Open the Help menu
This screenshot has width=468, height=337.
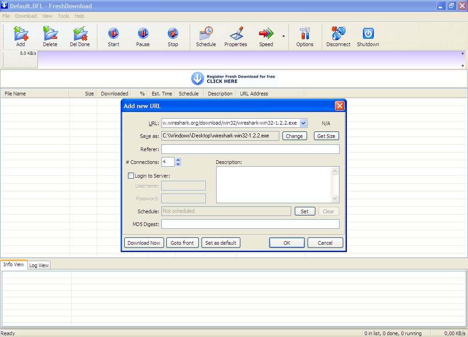pyautogui.click(x=80, y=16)
